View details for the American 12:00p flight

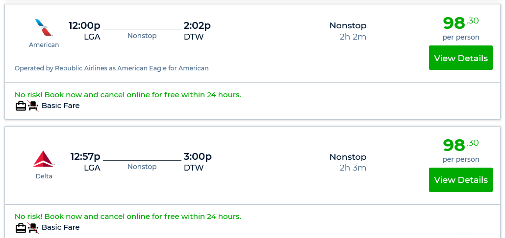pyautogui.click(x=460, y=58)
